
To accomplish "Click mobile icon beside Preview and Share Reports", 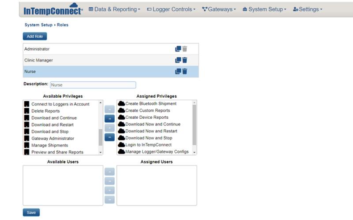I will 26,152.
